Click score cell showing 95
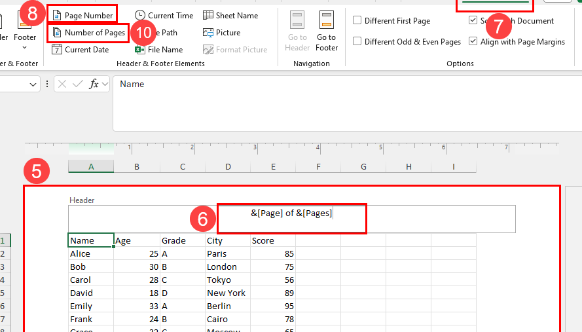Image resolution: width=582 pixels, height=332 pixels. click(273, 306)
